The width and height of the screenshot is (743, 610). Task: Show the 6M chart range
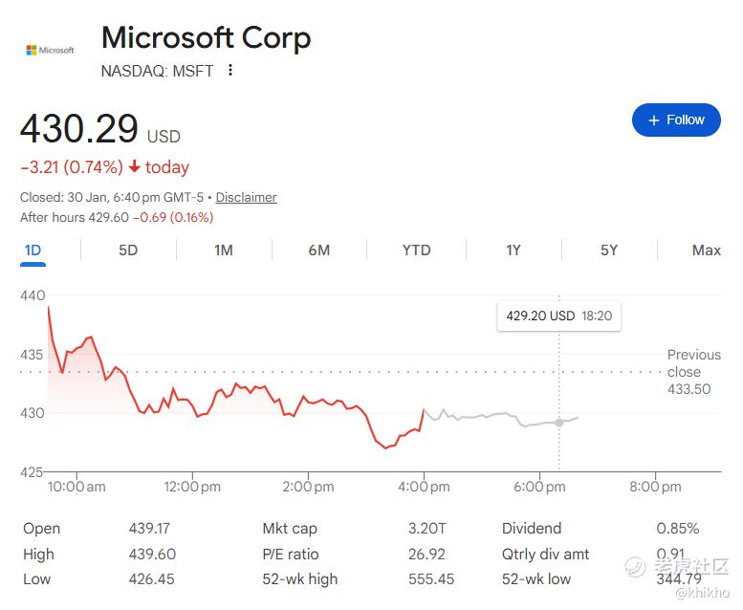319,251
